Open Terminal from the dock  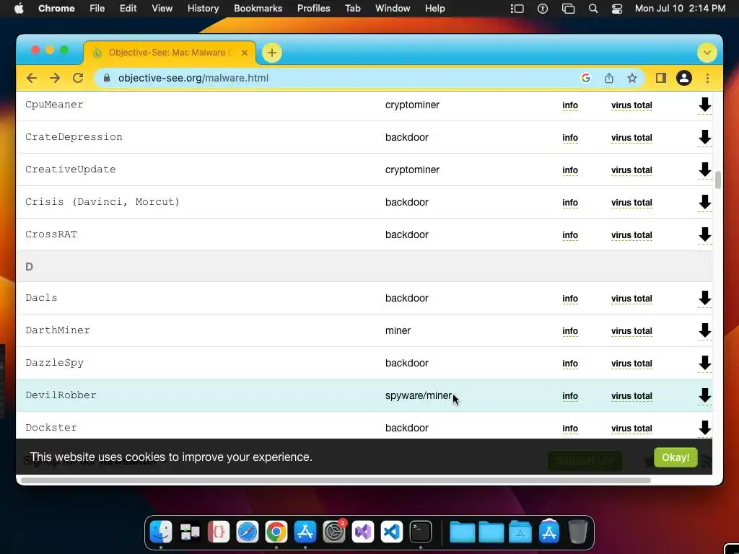tap(421, 532)
